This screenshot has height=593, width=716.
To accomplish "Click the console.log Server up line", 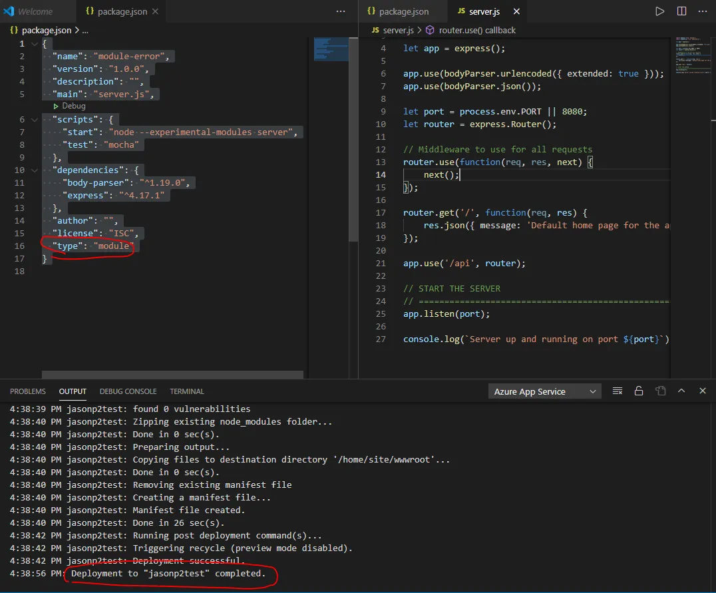I will (x=536, y=339).
